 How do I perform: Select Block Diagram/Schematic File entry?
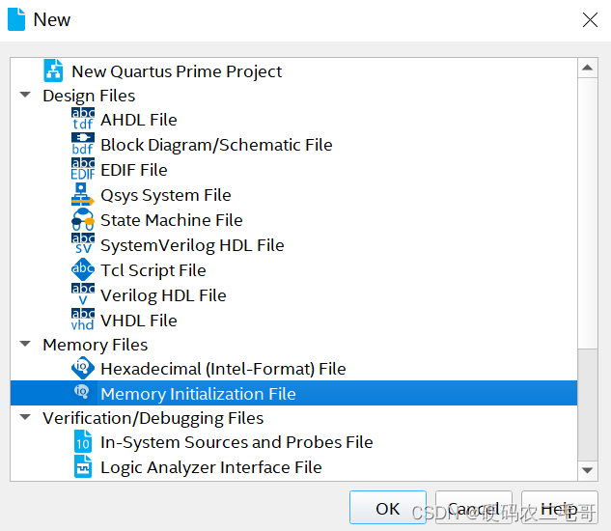click(216, 145)
